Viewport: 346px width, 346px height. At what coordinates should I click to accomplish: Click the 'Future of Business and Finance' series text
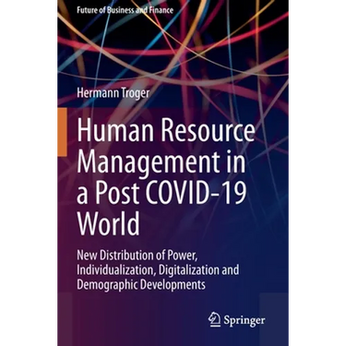click(x=125, y=10)
